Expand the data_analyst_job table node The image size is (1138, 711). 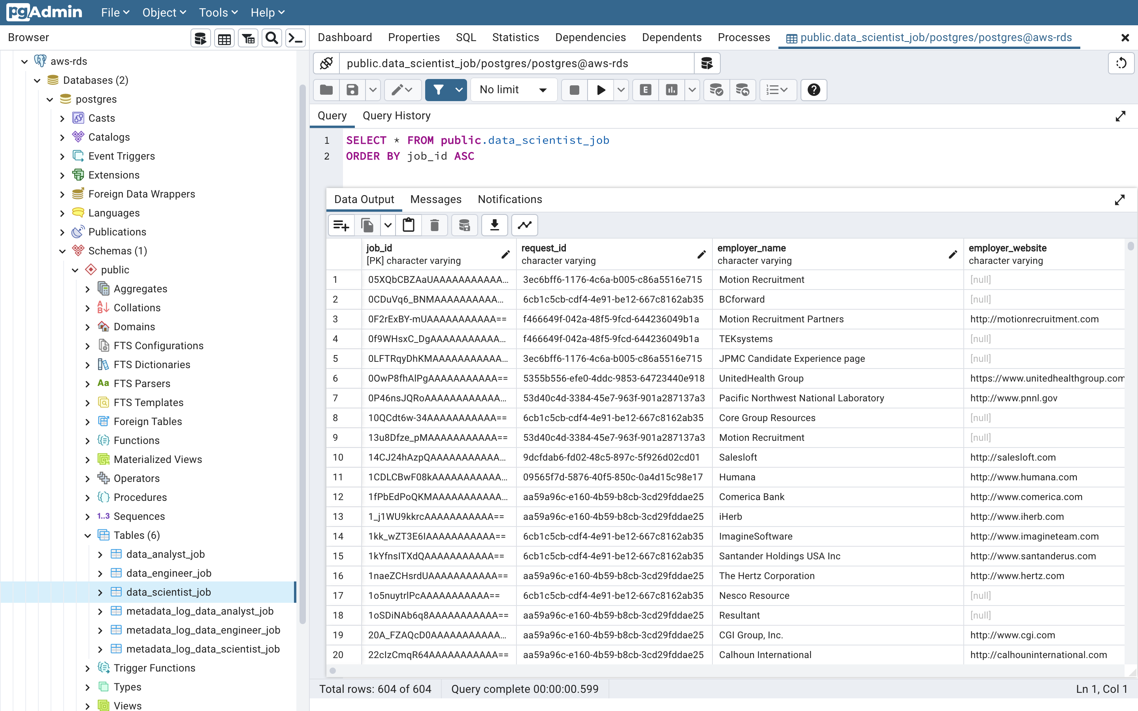100,555
